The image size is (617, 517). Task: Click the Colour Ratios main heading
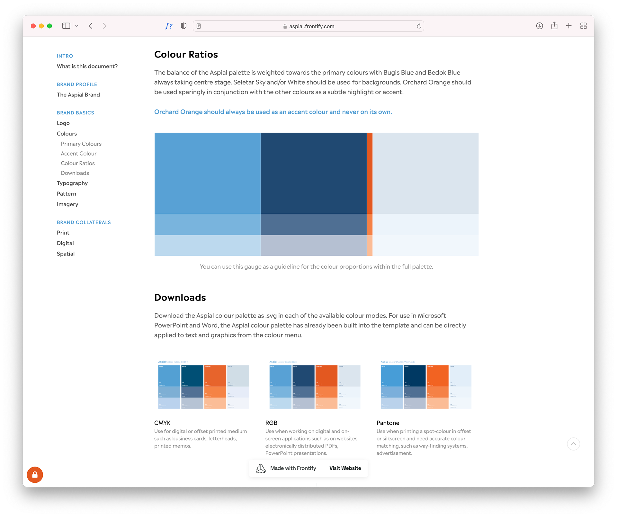coord(186,55)
